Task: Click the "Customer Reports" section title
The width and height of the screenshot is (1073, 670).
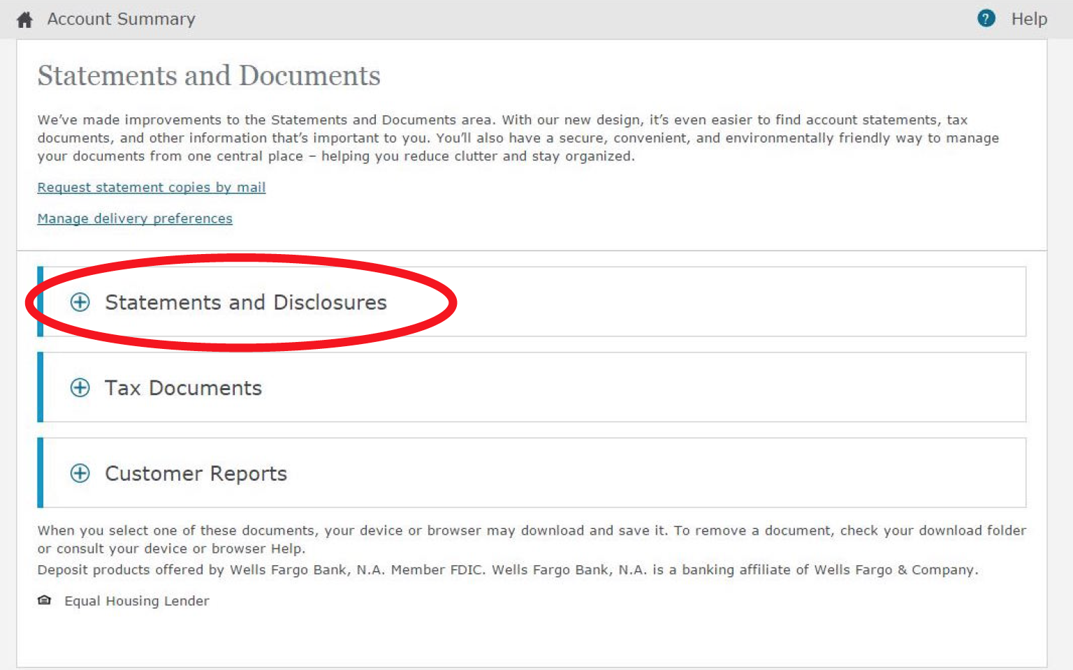Action: [x=196, y=472]
